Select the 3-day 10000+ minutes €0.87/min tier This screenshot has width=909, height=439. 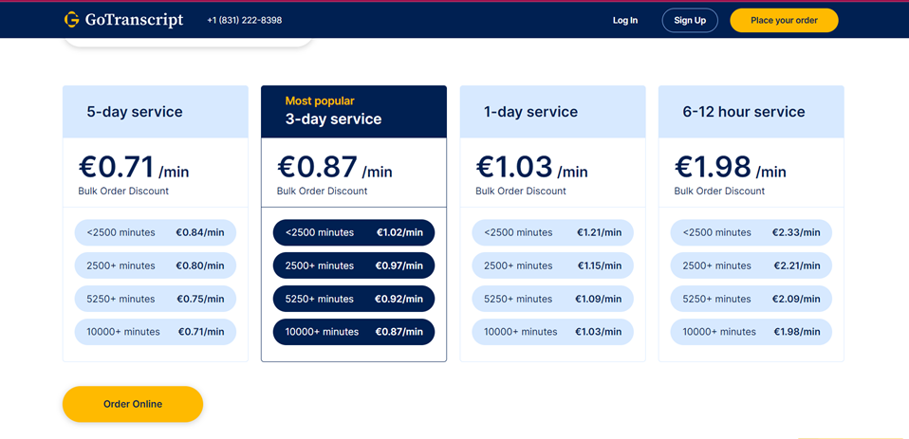[353, 332]
